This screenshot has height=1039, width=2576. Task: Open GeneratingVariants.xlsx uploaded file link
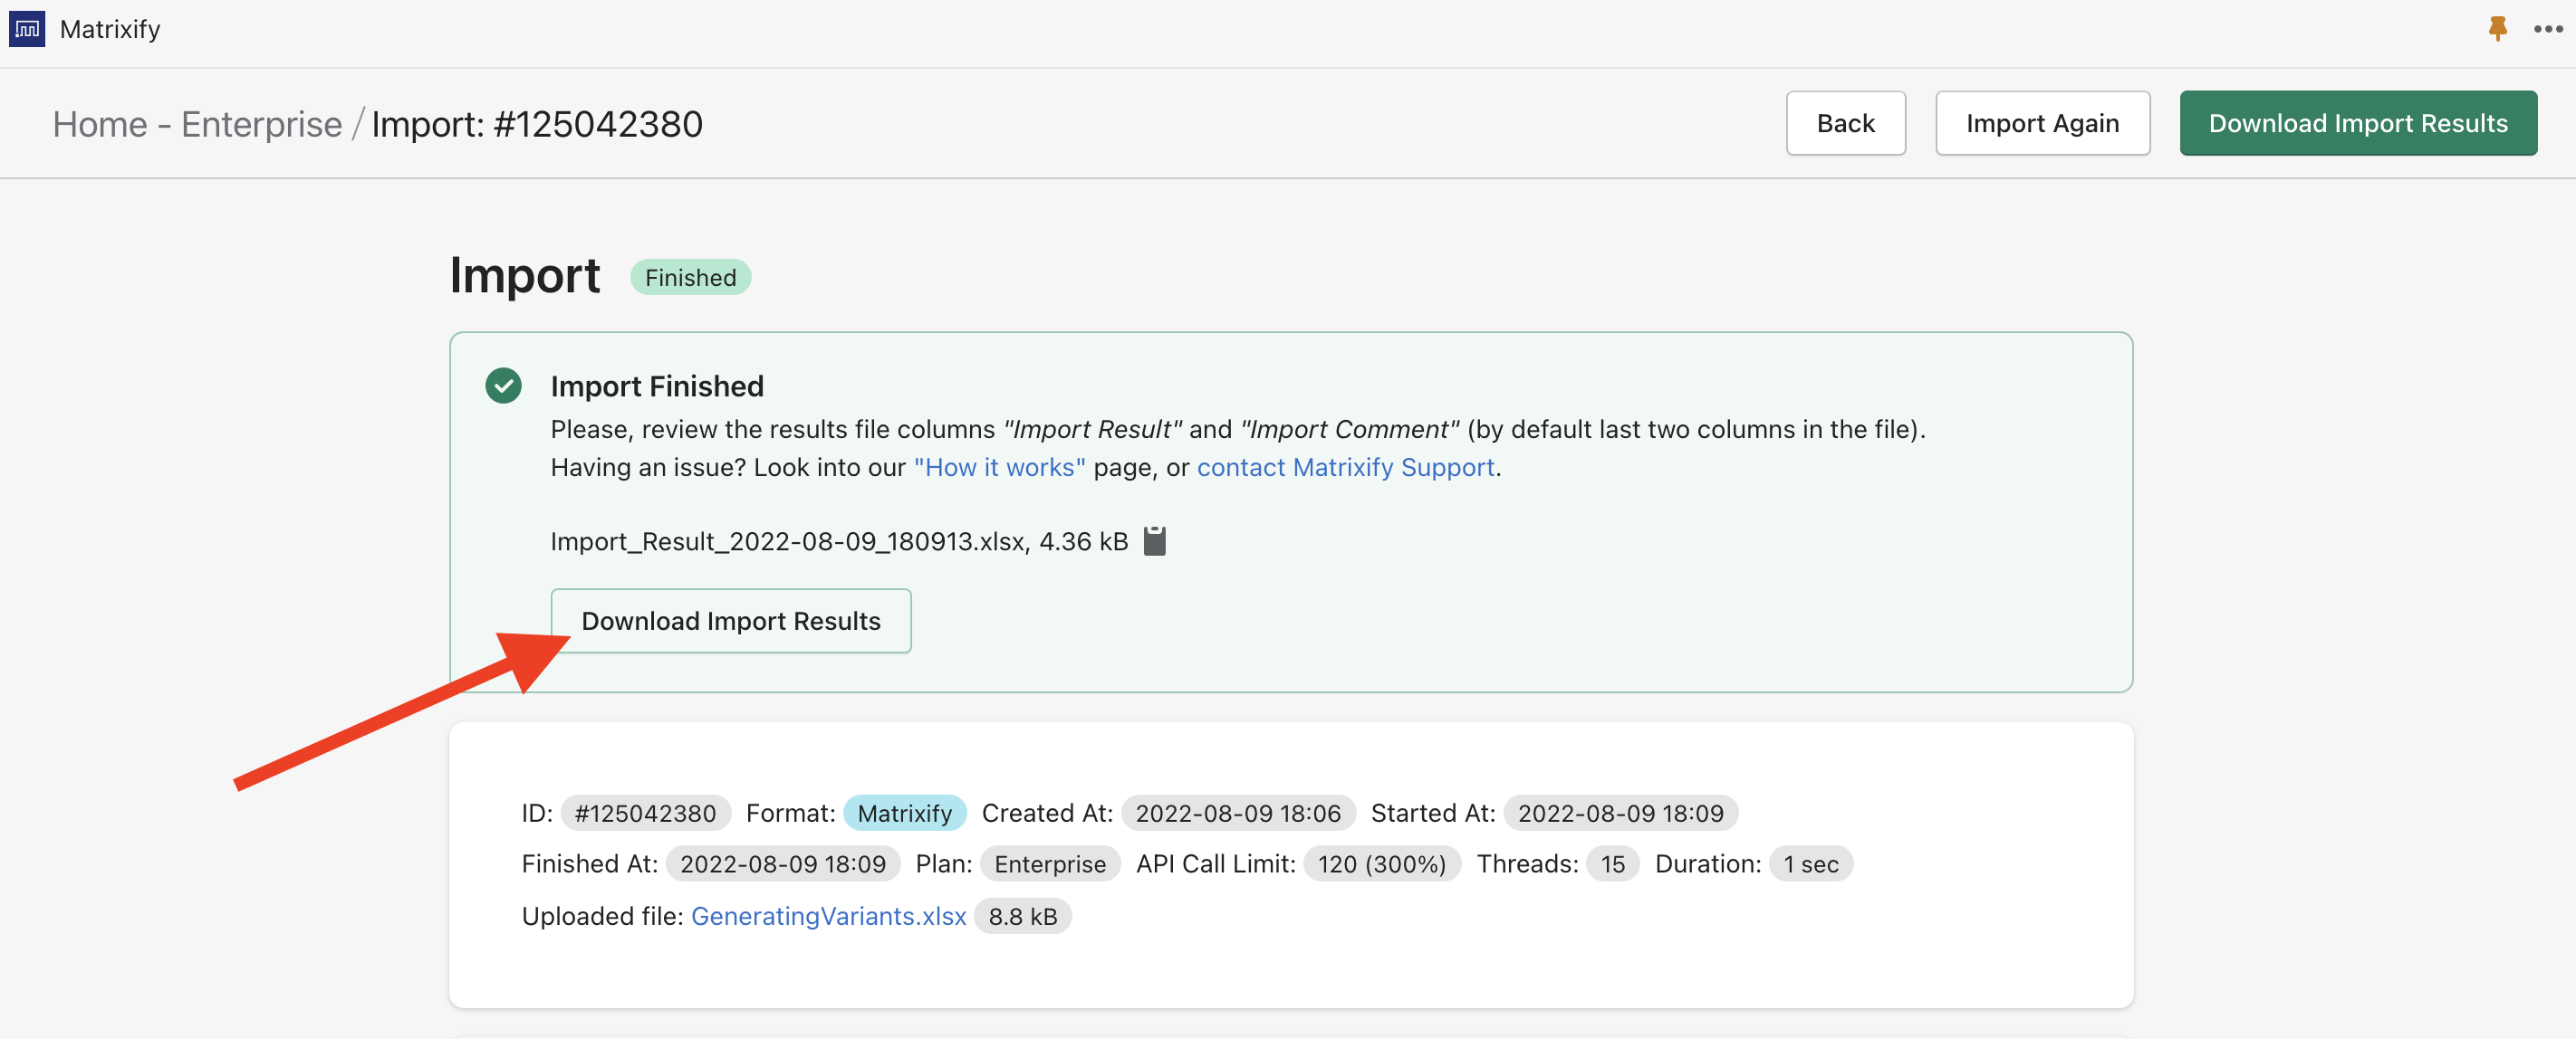[828, 915]
